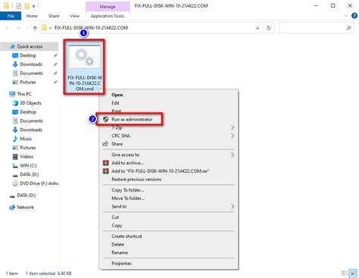Select This PC in navigation pane
359x278 pixels.
coord(24,94)
